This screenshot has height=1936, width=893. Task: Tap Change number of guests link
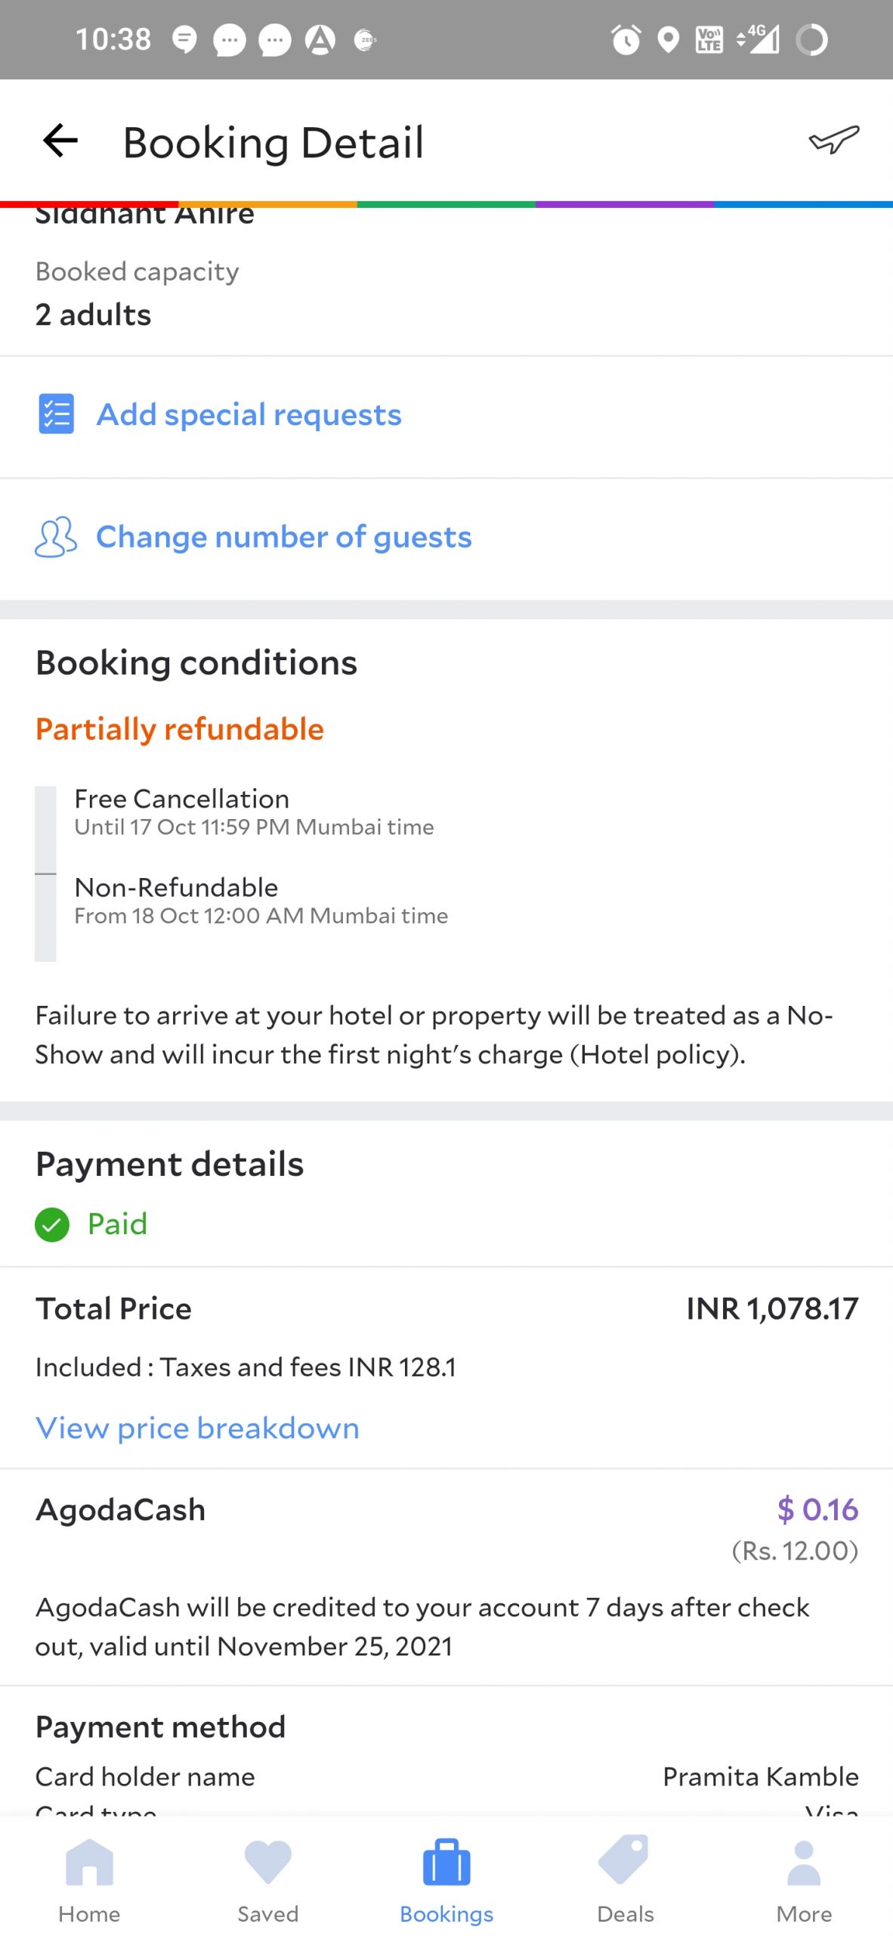tap(283, 537)
